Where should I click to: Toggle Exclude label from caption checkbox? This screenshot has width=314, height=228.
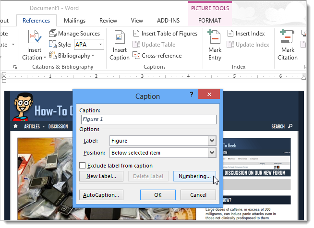[x=82, y=166]
